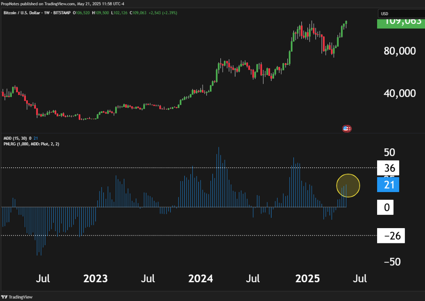The image size is (425, 301).
Task: Click the 36 upper level label
Action: [388, 168]
